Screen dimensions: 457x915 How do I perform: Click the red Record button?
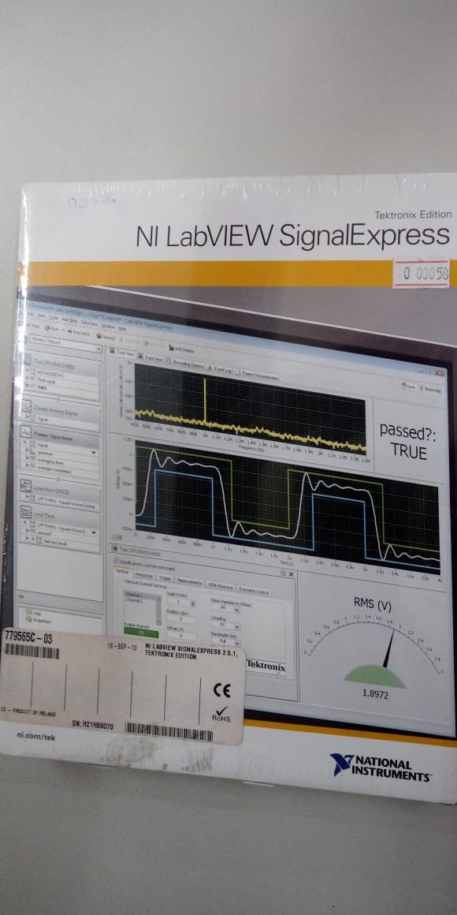pyautogui.click(x=106, y=337)
